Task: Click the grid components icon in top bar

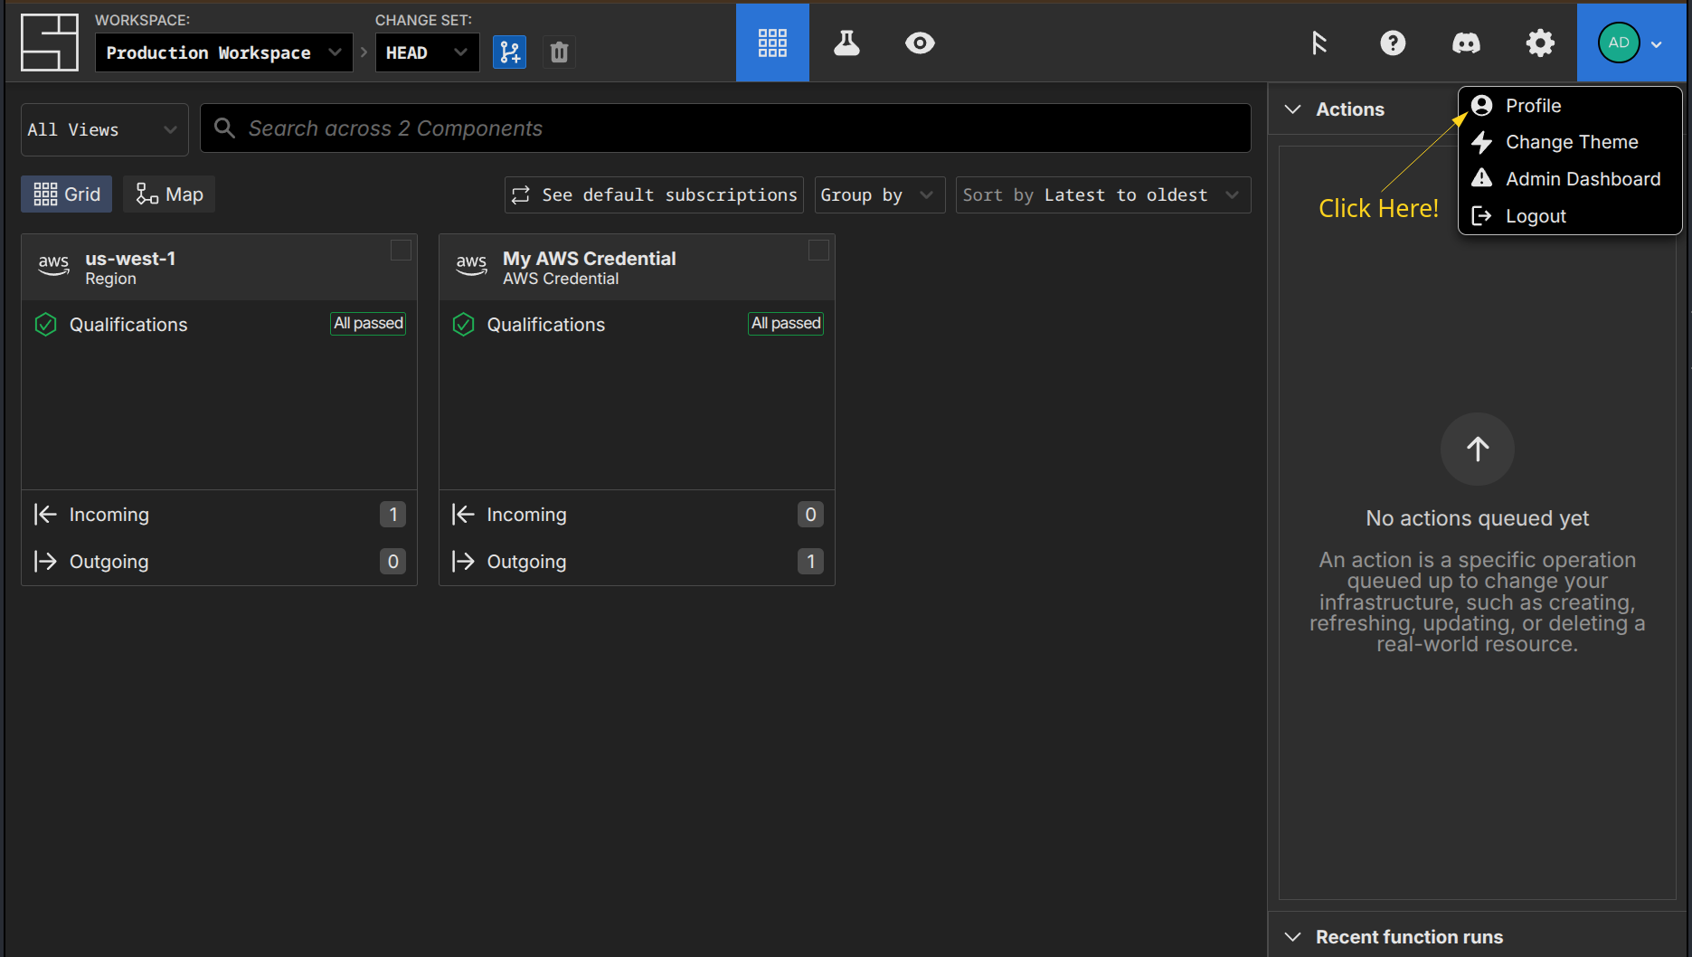Action: (772, 43)
